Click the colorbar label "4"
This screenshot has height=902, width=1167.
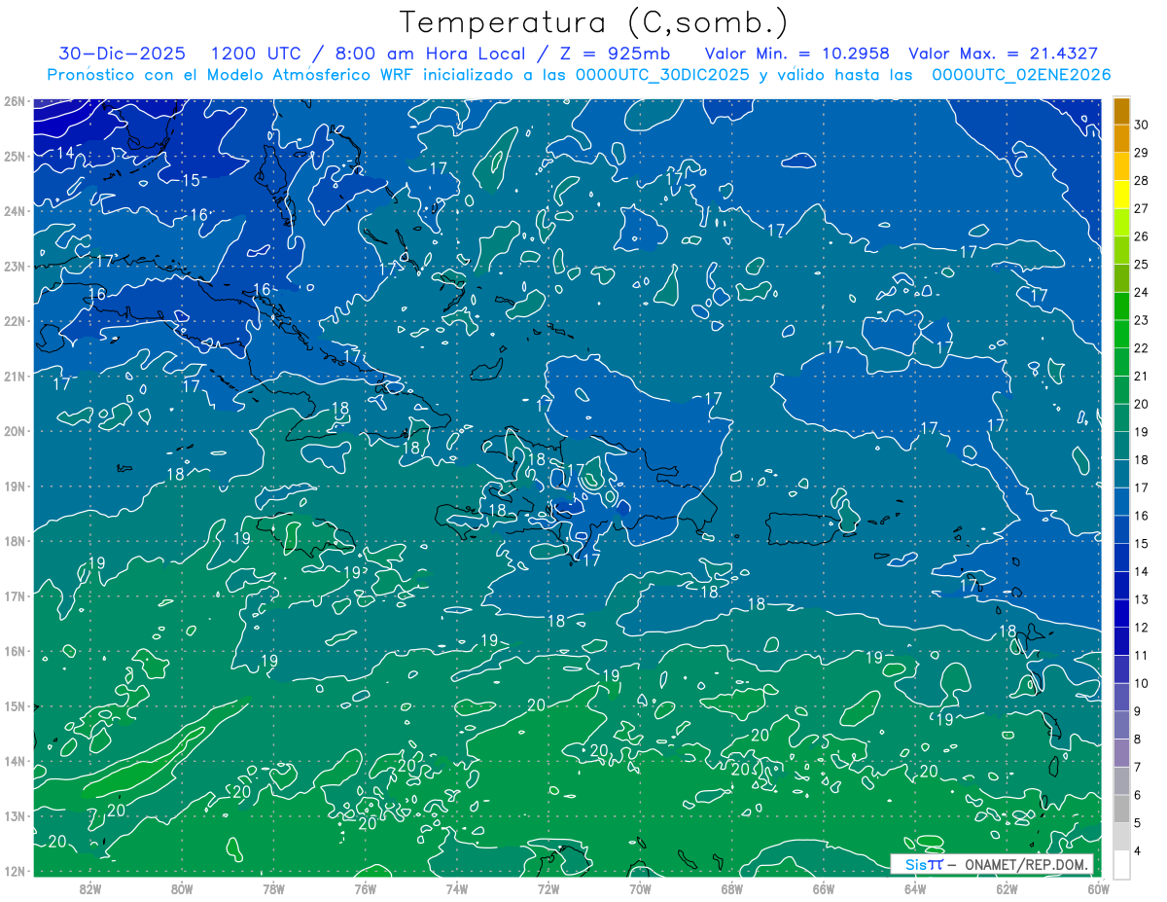click(1138, 851)
